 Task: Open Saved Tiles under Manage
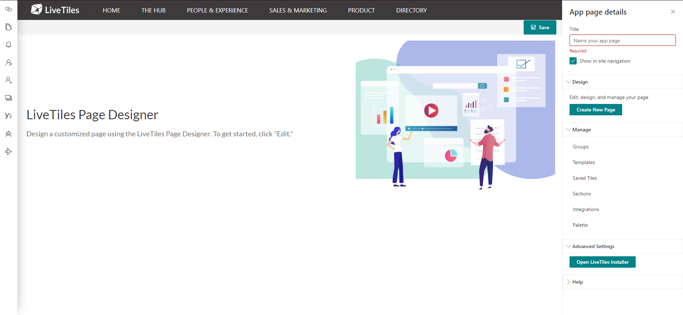point(585,178)
